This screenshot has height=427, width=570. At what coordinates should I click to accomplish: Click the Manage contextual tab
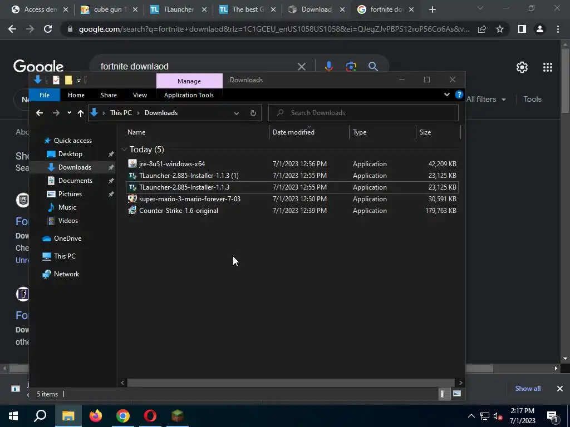pyautogui.click(x=189, y=81)
